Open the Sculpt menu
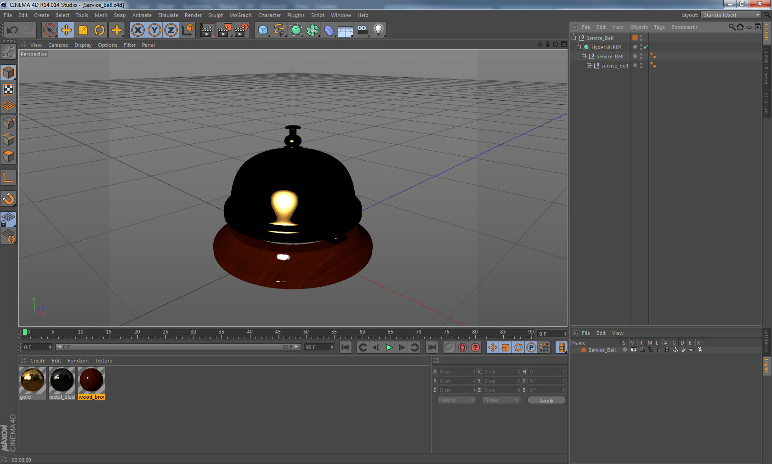The image size is (772, 464). 215,15
